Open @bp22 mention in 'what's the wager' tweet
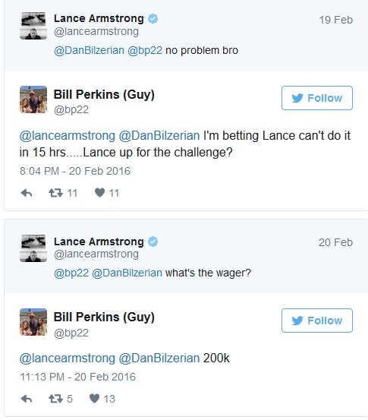The height and width of the screenshot is (420, 368). click(71, 273)
